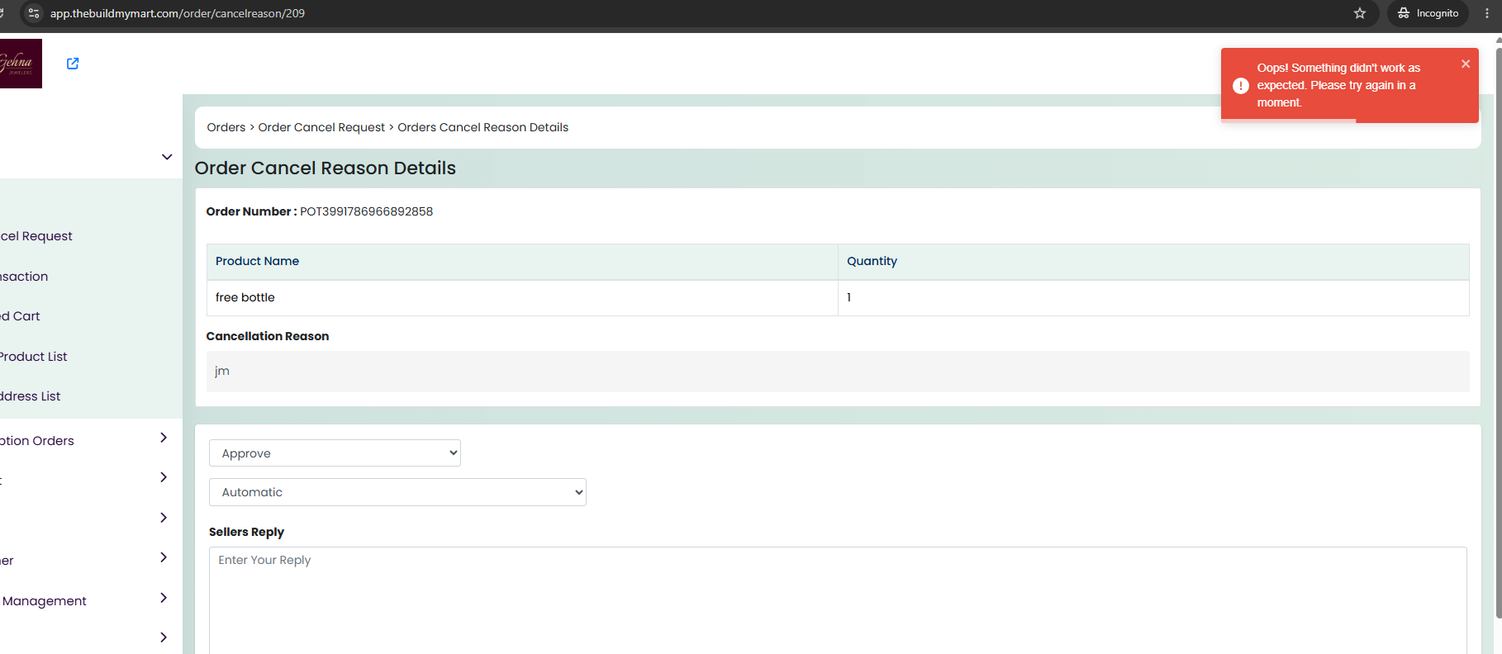Click the Gehna Jewelers logo thumbnail
This screenshot has height=654, width=1502.
pyautogui.click(x=21, y=64)
